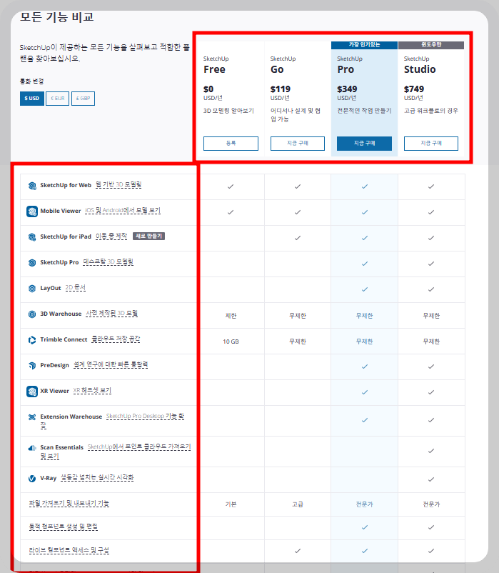
Task: Click the 등록 button under SketchUp Free
Action: tap(231, 143)
